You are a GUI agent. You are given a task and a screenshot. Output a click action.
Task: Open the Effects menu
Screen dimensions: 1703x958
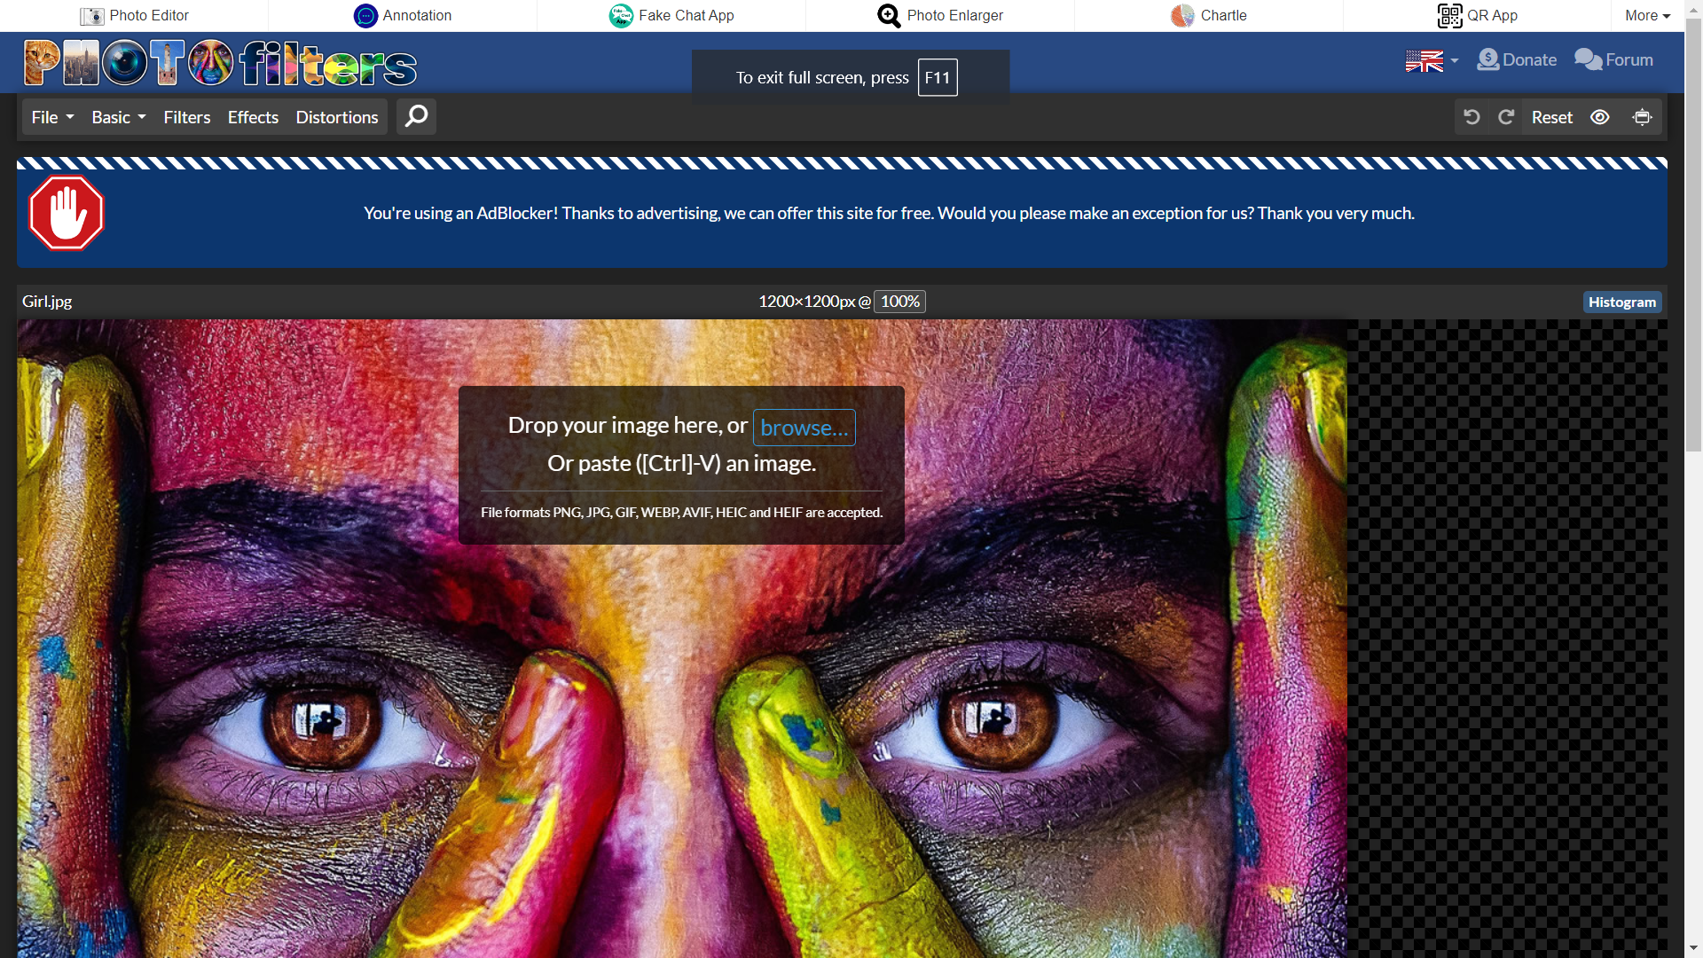(253, 117)
